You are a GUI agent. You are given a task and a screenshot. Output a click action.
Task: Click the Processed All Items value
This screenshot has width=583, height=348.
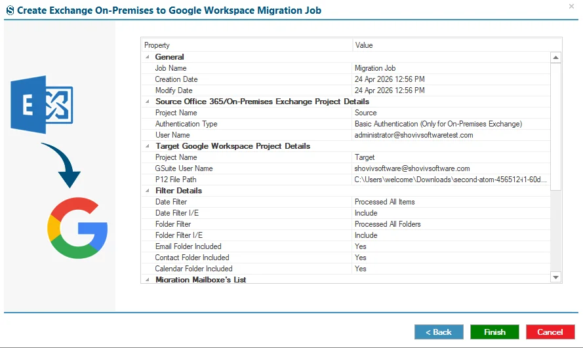(x=385, y=202)
